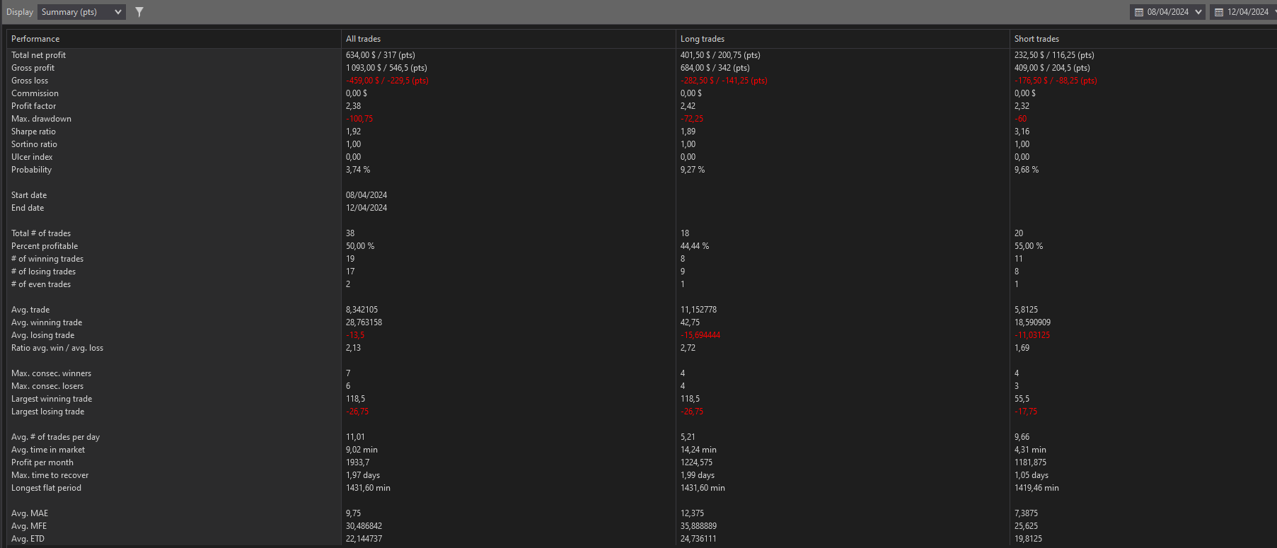
Task: Click calendar icon beside 12/04/2024
Action: (1219, 12)
